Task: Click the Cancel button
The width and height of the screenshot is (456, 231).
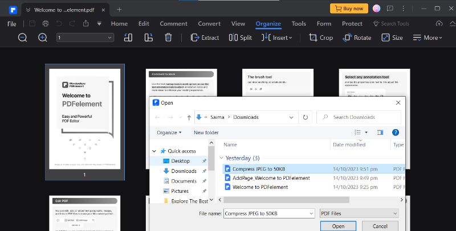Action: 380,226
